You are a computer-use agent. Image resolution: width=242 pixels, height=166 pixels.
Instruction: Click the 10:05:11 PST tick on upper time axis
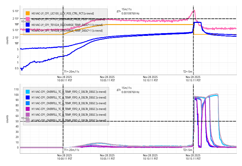pyautogui.click(x=107, y=79)
